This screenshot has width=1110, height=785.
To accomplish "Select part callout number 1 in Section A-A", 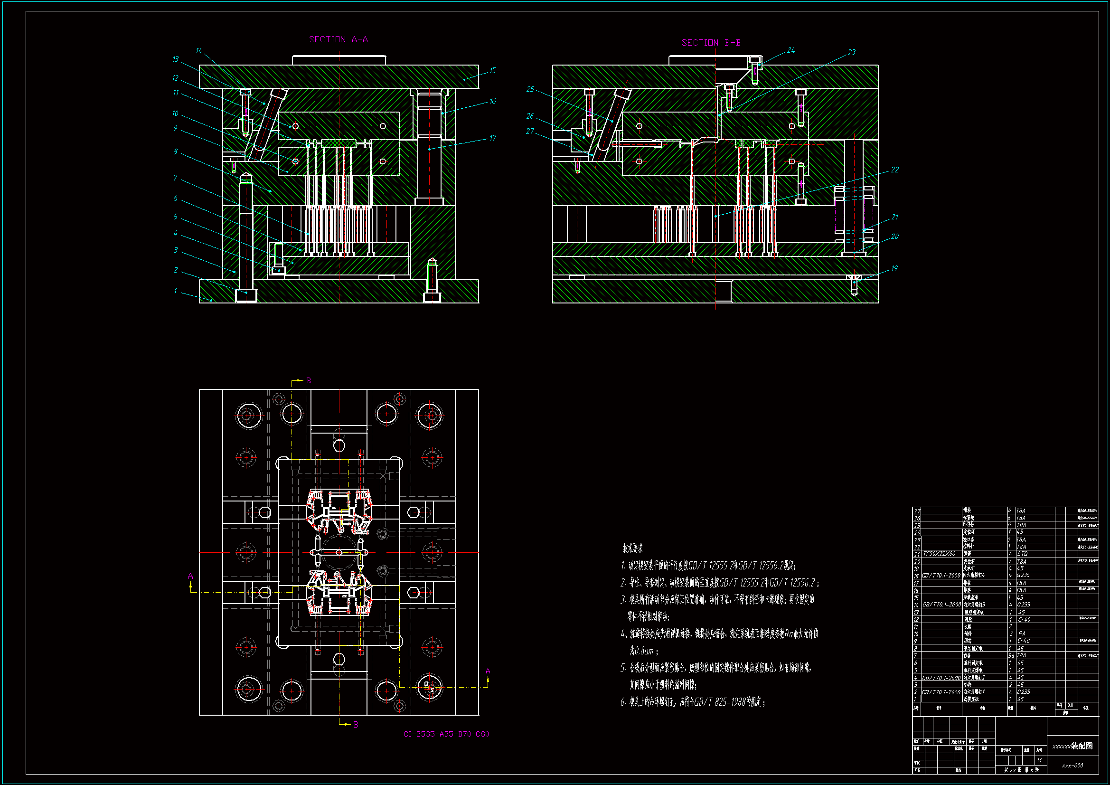I will point(175,291).
